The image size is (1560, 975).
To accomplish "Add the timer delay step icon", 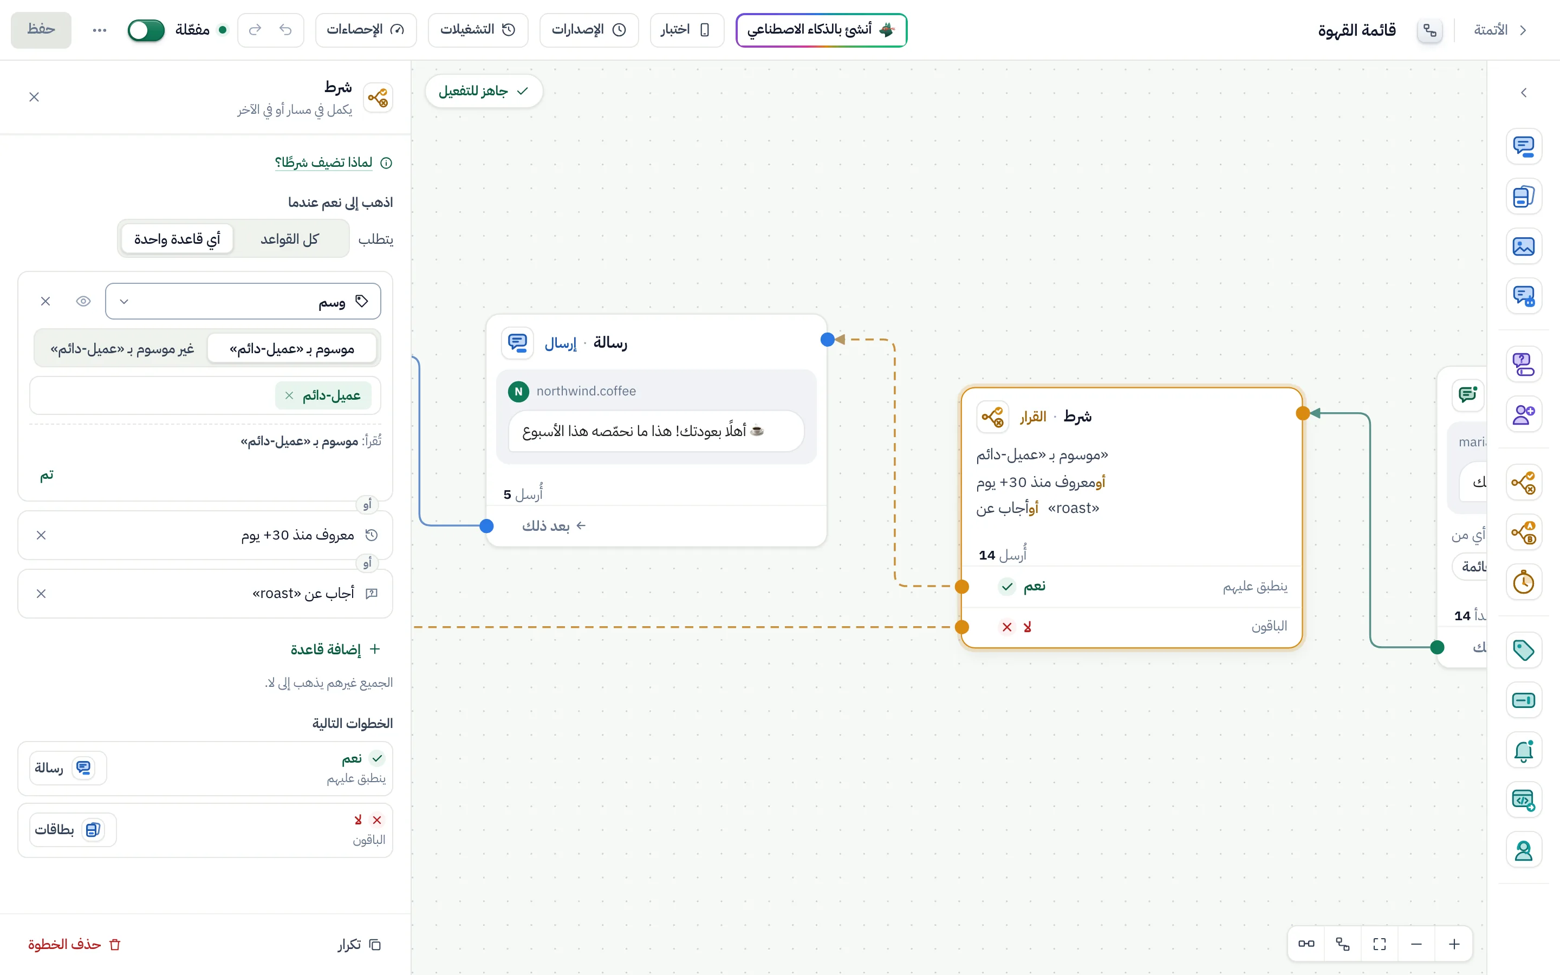I will click(1523, 582).
